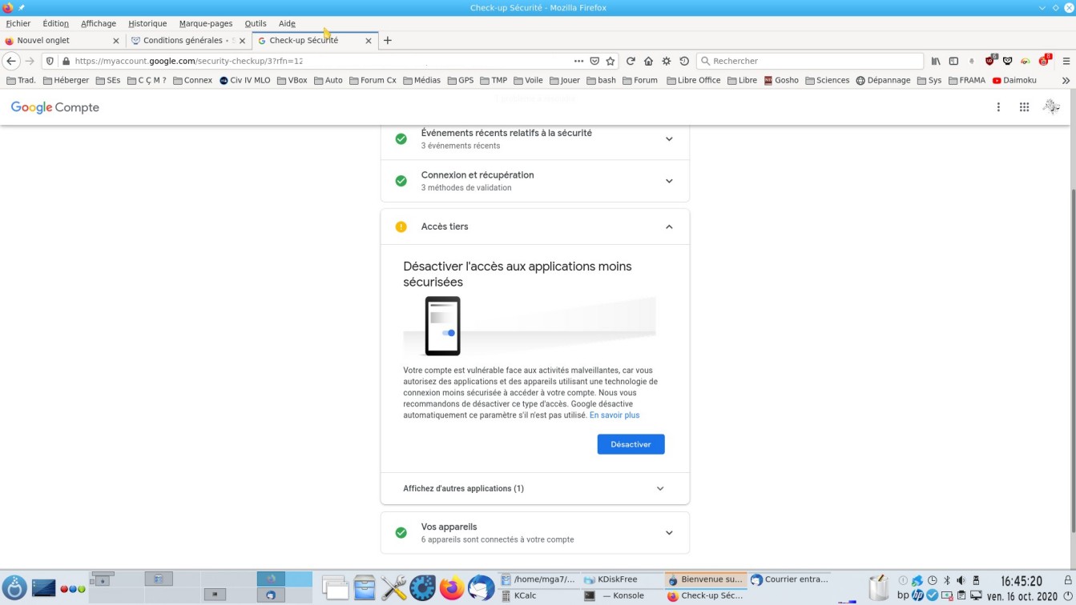Open the Mageia application launcher menu

[x=14, y=588]
